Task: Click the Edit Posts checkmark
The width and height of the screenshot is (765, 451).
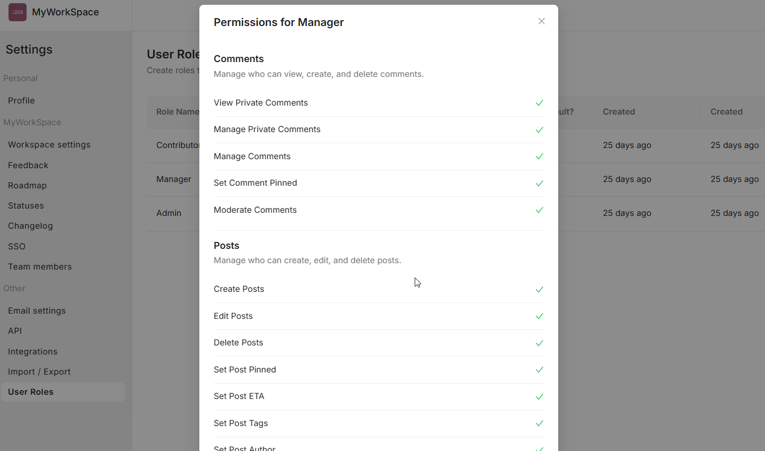Action: pyautogui.click(x=540, y=316)
